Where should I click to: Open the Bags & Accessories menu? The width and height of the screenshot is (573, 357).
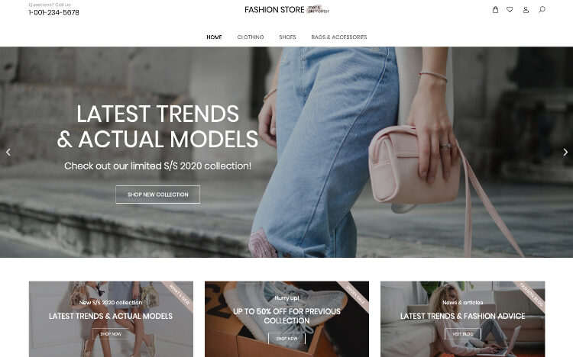(339, 37)
